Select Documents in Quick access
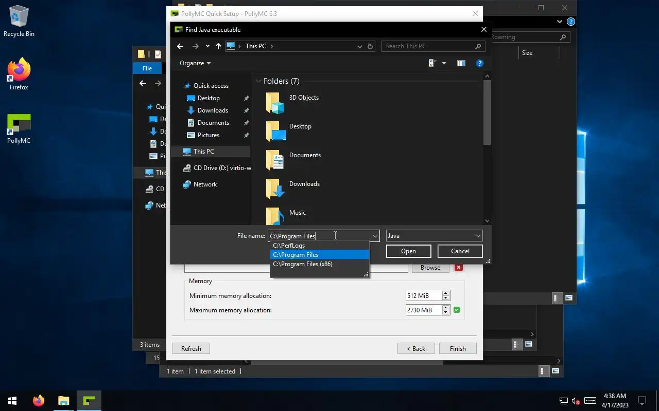 pos(213,123)
